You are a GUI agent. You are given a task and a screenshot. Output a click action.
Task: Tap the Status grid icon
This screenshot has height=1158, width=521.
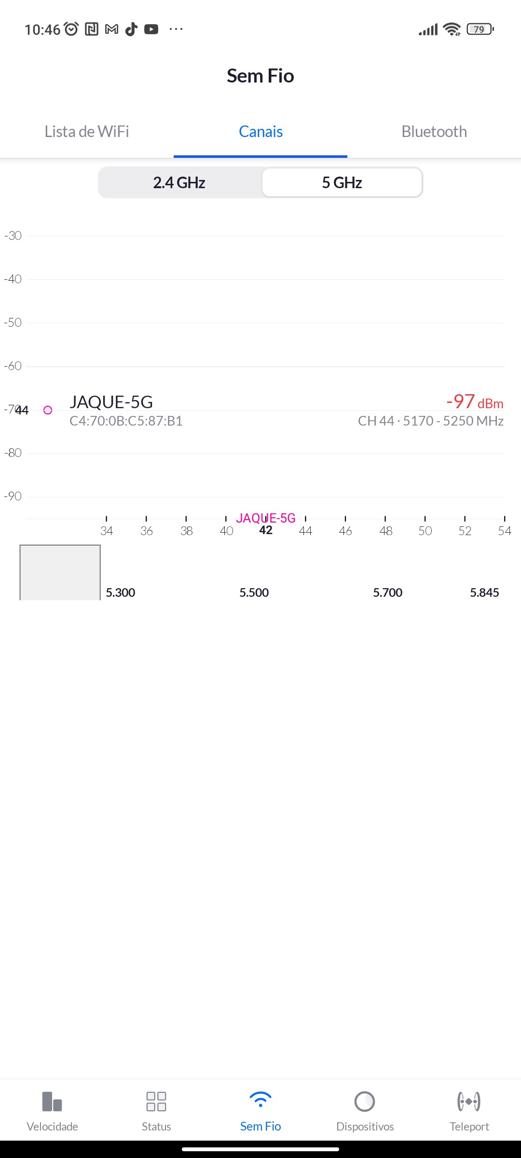156,1102
